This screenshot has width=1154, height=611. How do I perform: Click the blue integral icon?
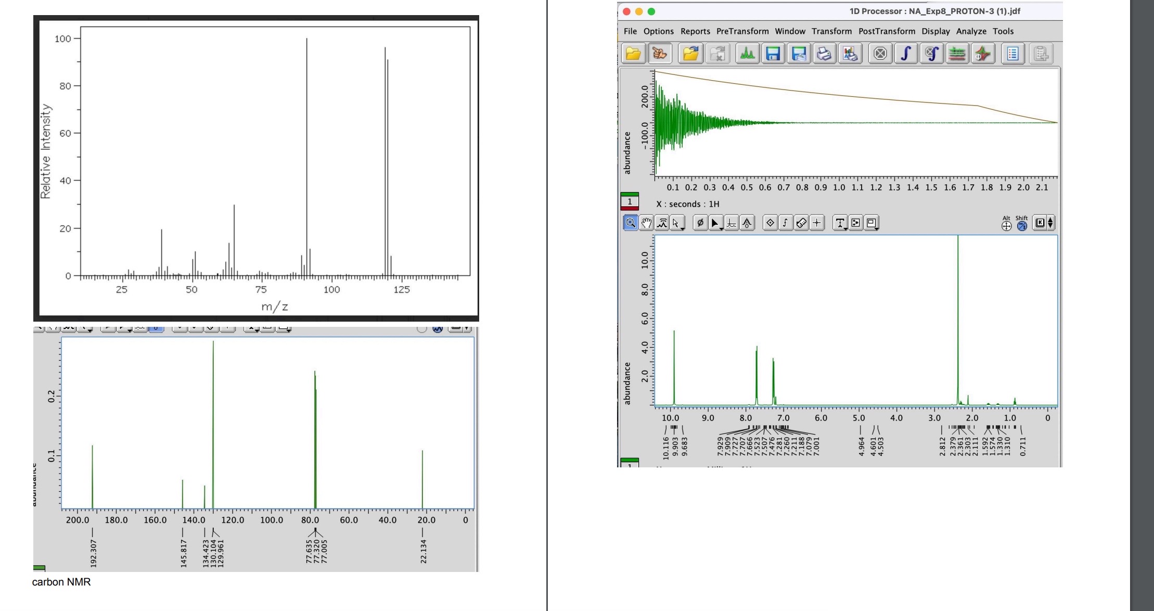coord(906,54)
